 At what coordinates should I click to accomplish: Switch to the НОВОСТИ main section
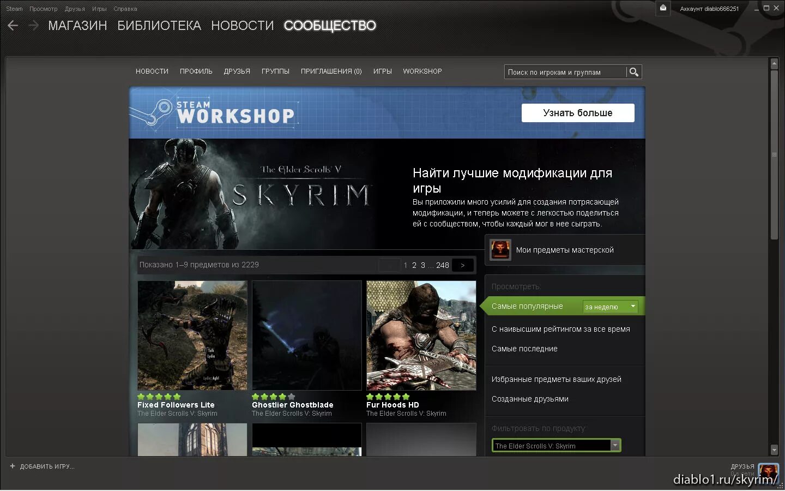pos(242,26)
